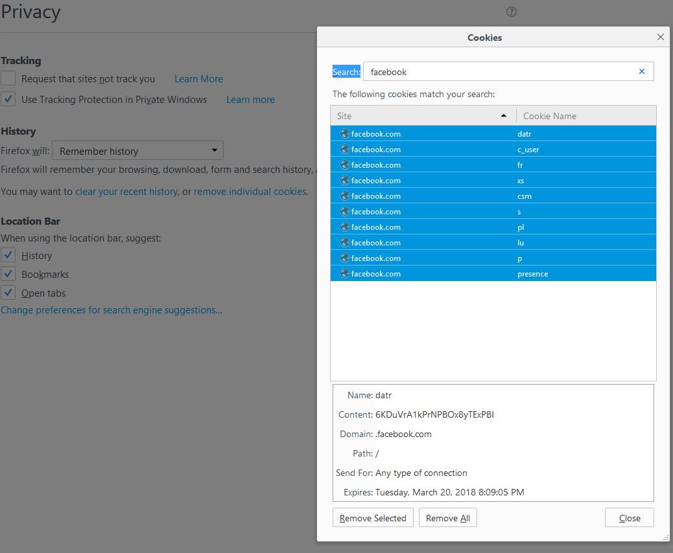Viewport: 673px width, 553px height.
Task: Click the Close button in Cookies dialog
Action: pos(629,518)
